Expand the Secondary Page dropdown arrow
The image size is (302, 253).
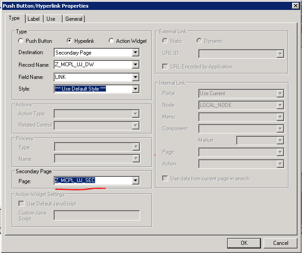pos(136,180)
